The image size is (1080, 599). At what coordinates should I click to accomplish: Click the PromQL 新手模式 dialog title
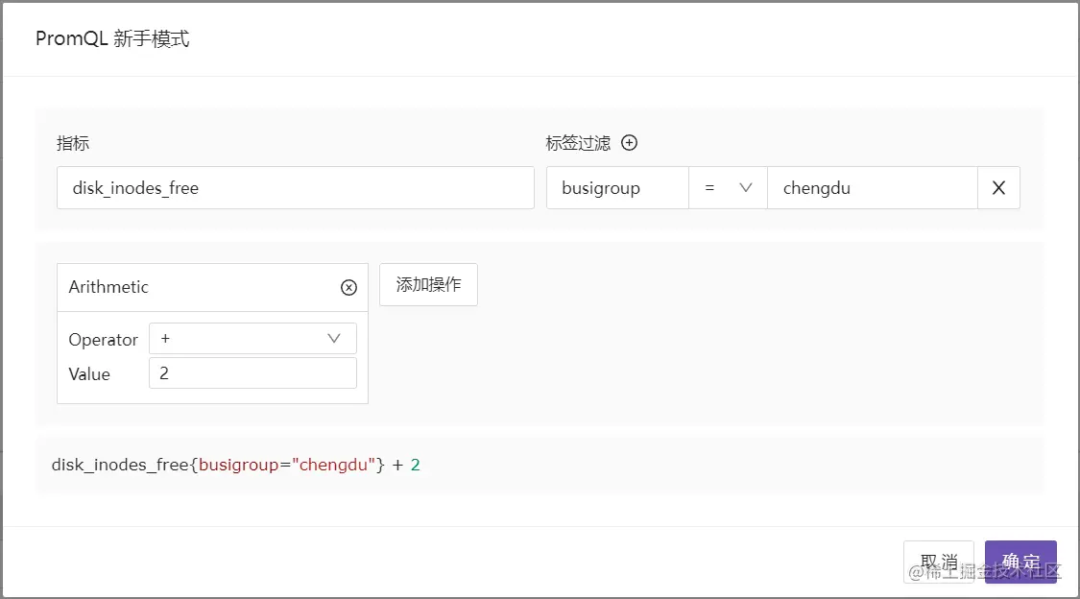click(x=112, y=38)
